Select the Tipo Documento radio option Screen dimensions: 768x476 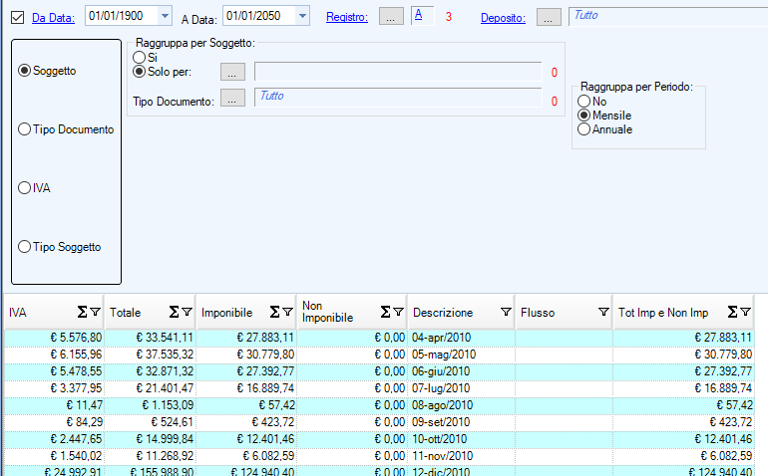tap(25, 129)
